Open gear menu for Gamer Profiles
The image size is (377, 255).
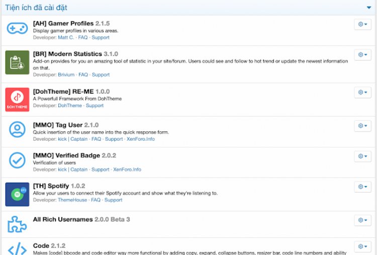[362, 24]
